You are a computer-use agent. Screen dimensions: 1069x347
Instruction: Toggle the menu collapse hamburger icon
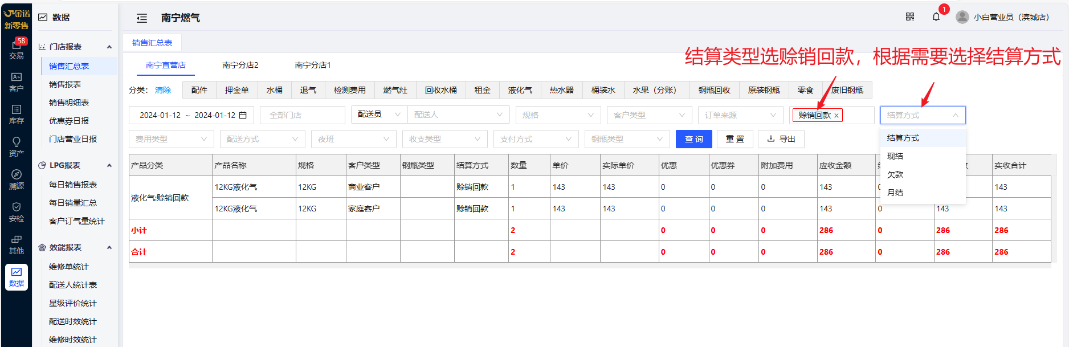(x=142, y=18)
